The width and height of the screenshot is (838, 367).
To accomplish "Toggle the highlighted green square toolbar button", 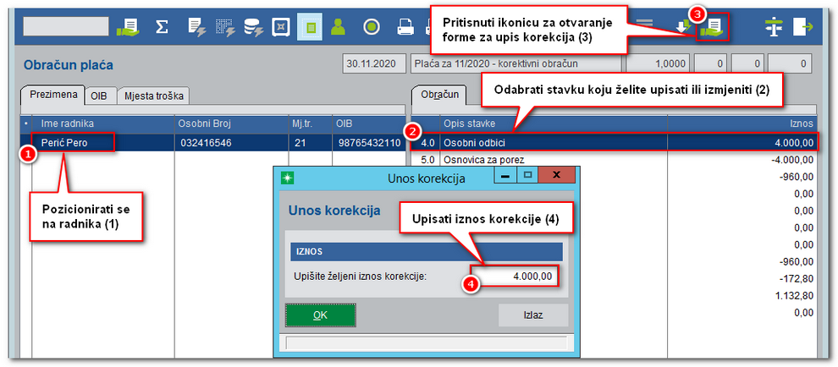I will tap(311, 26).
